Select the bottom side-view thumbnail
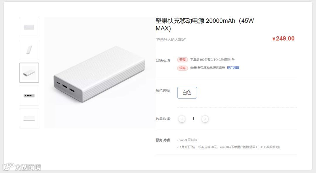The width and height of the screenshot is (316, 173). coord(29,118)
